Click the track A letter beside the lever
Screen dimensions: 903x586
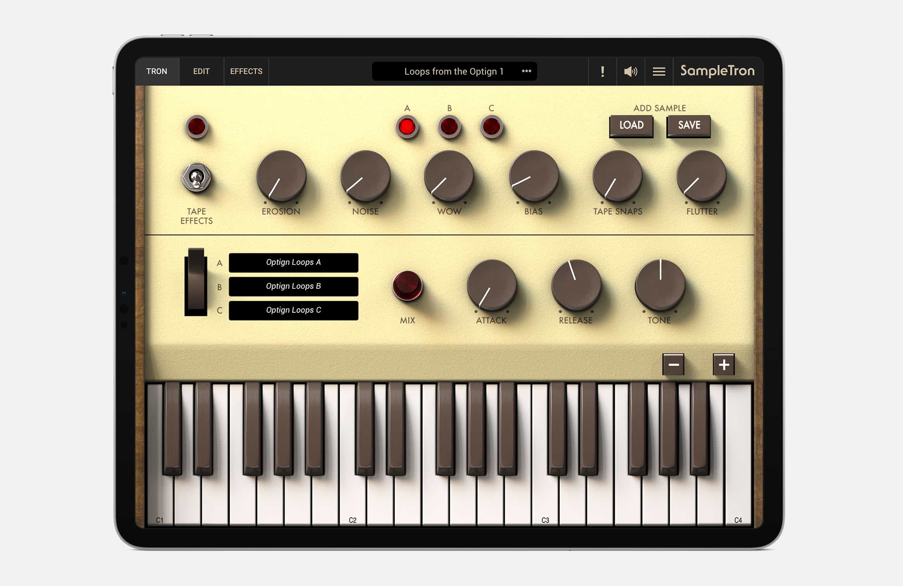[x=220, y=263]
